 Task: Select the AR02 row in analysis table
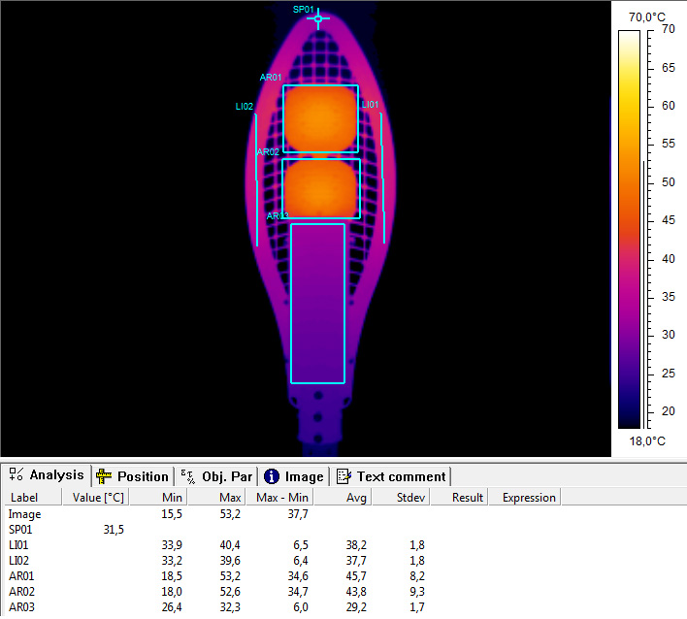tap(22, 591)
